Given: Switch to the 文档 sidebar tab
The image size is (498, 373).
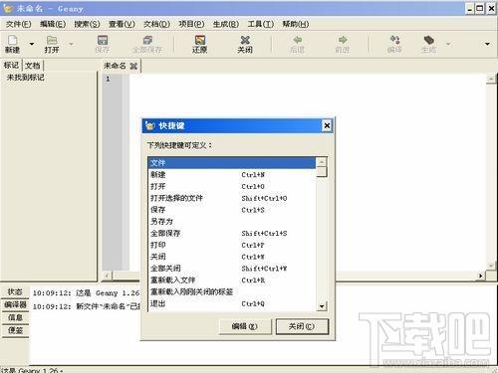Looking at the screenshot, I should (x=33, y=65).
